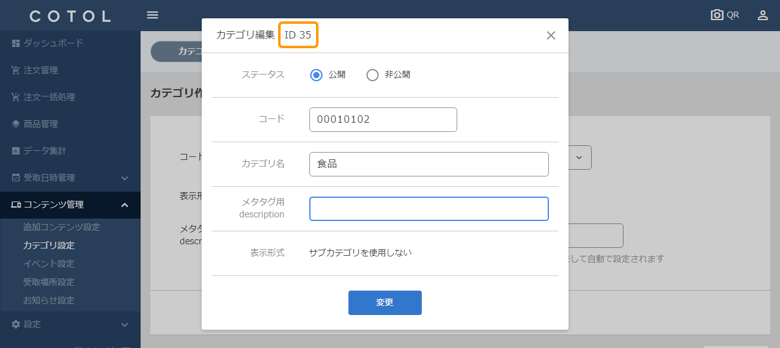The height and width of the screenshot is (348, 780).
Task: Close the category edit dialog
Action: [551, 35]
